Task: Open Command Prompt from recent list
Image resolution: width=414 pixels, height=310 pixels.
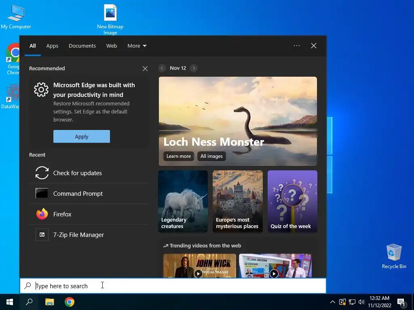Action: [89, 193]
